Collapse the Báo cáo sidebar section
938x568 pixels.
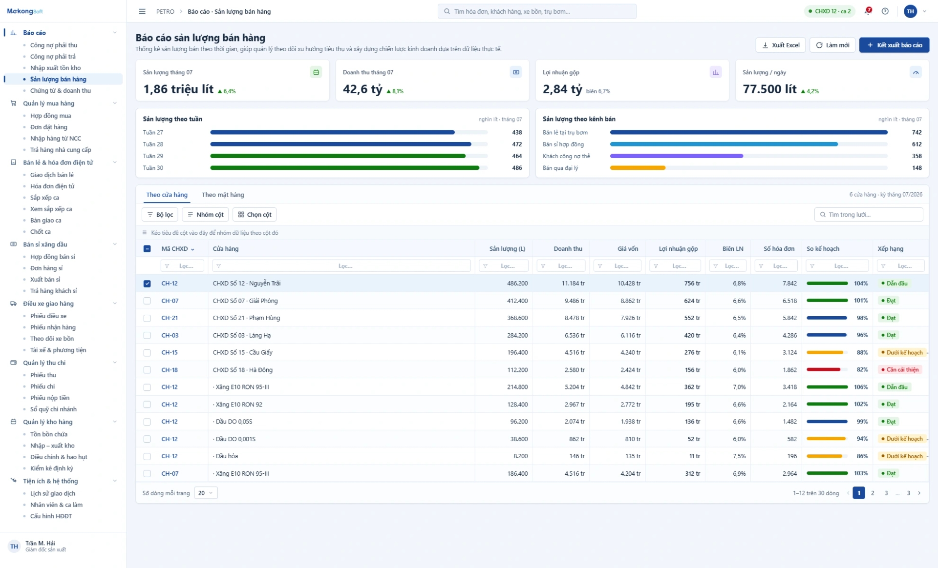(x=115, y=33)
